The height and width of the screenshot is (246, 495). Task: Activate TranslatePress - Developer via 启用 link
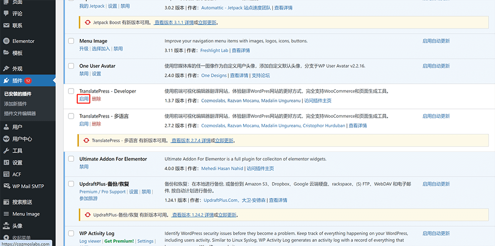(x=84, y=99)
